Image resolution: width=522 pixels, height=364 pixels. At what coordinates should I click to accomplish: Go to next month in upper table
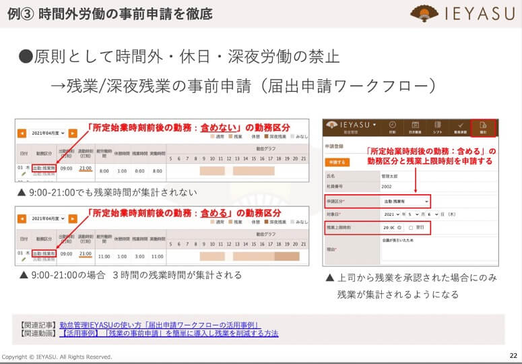pyautogui.click(x=72, y=133)
